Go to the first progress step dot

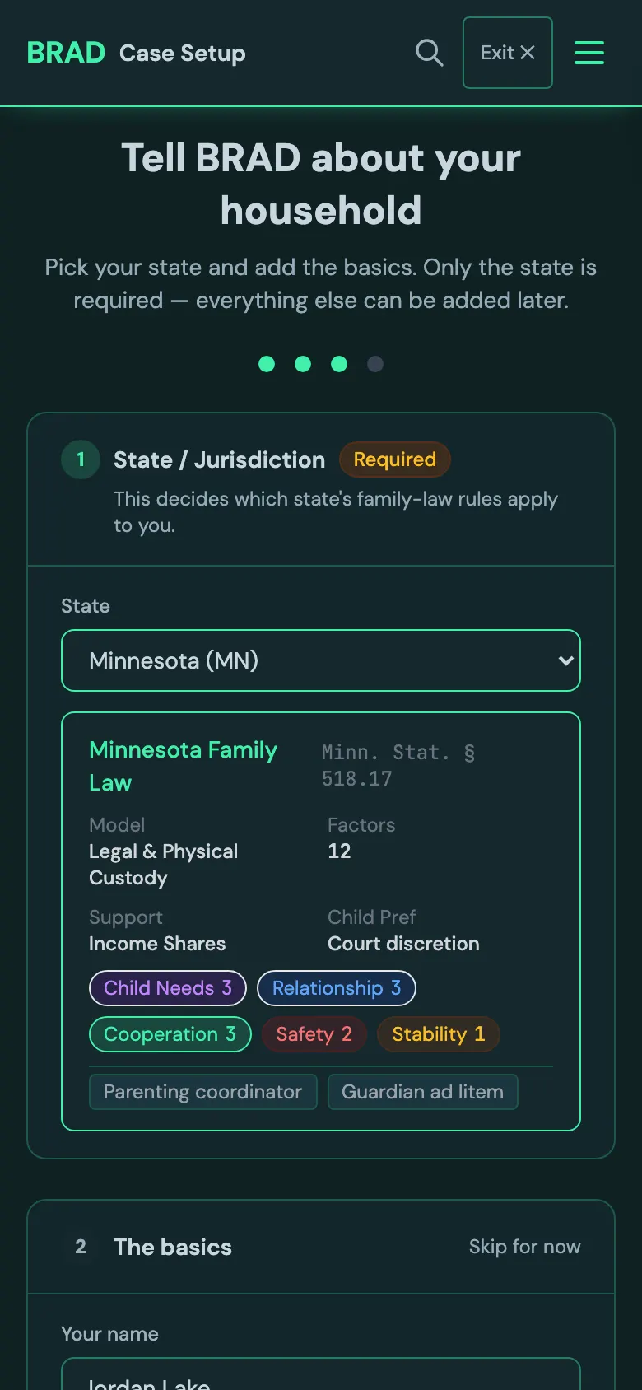[267, 364]
